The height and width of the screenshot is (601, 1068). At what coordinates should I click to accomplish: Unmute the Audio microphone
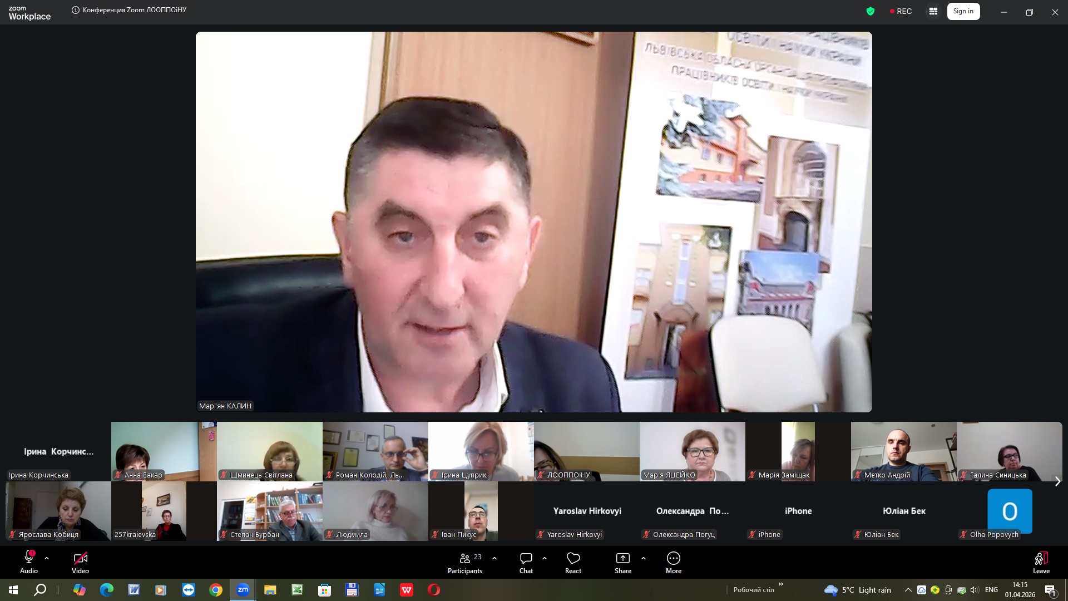pyautogui.click(x=29, y=558)
